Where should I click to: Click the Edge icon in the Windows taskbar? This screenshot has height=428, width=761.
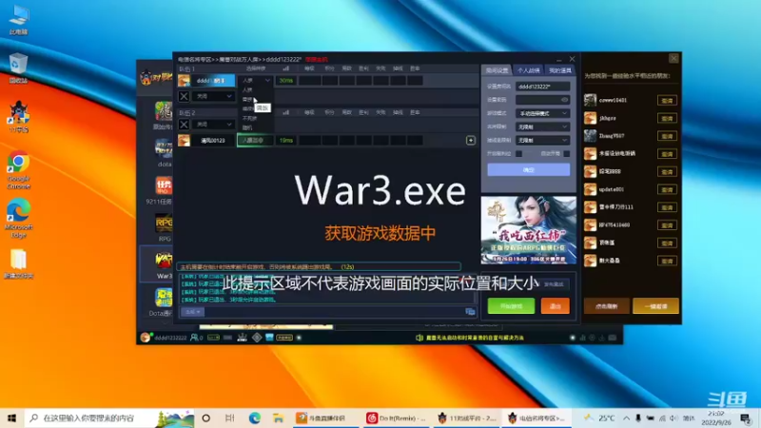click(x=254, y=418)
